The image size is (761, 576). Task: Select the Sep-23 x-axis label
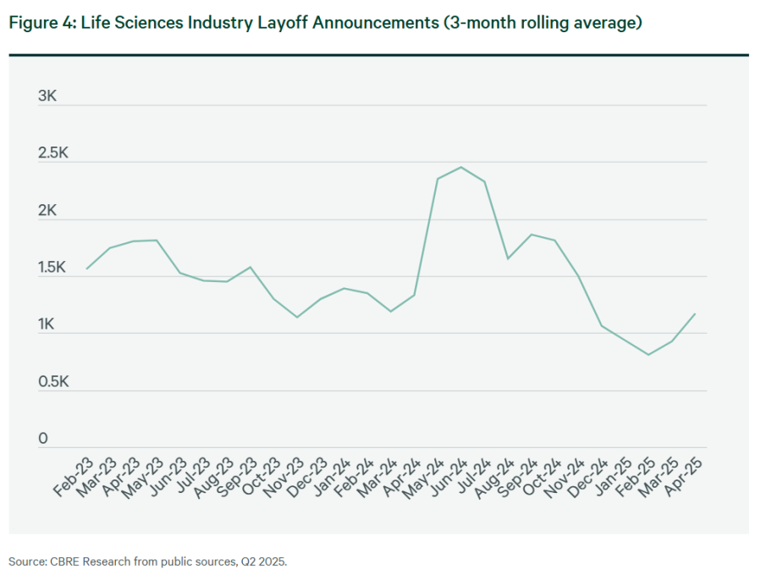pyautogui.click(x=235, y=479)
